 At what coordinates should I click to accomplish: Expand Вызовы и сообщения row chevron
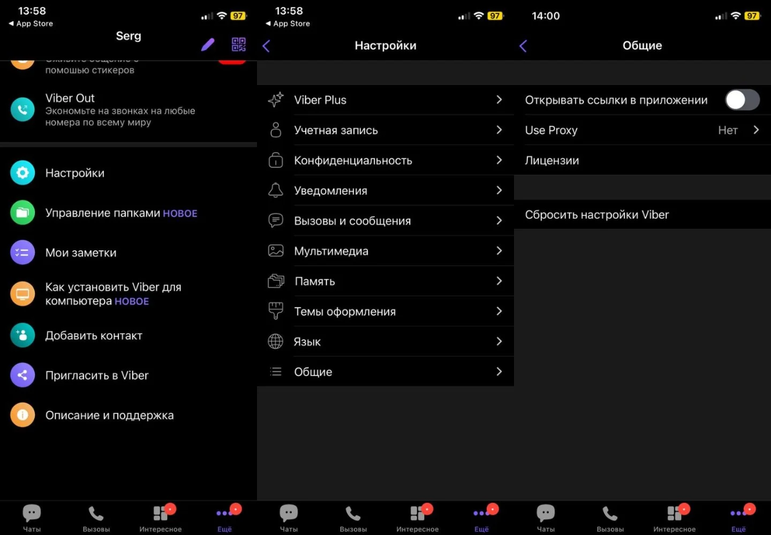coord(499,220)
